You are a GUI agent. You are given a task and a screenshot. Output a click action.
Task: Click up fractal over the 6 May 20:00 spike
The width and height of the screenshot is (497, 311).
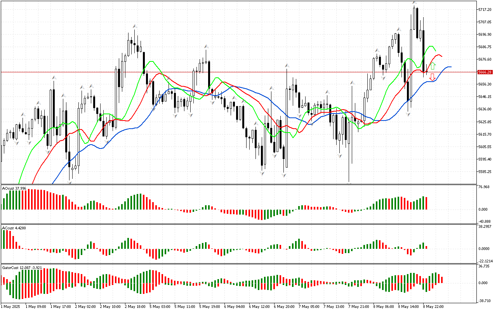[287, 66]
